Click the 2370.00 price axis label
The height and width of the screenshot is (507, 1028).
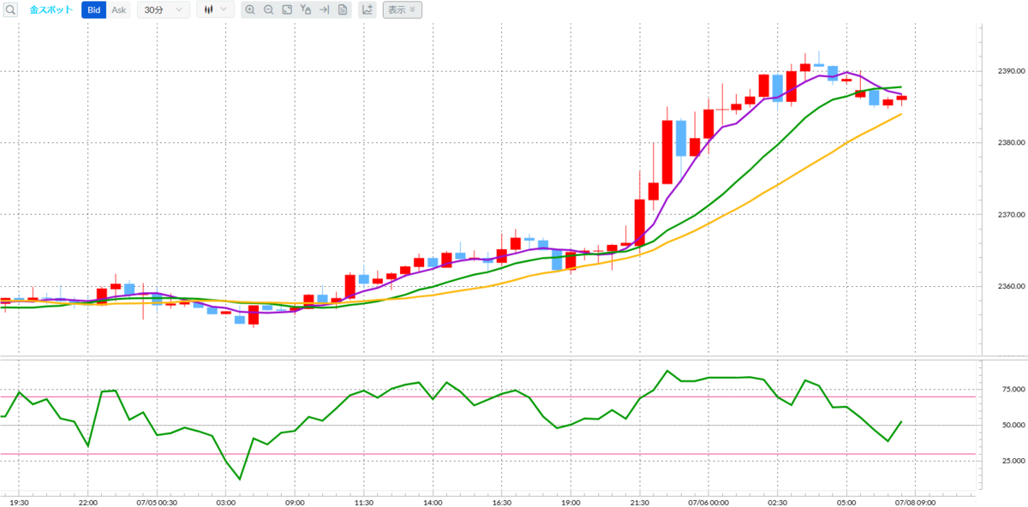click(1011, 214)
